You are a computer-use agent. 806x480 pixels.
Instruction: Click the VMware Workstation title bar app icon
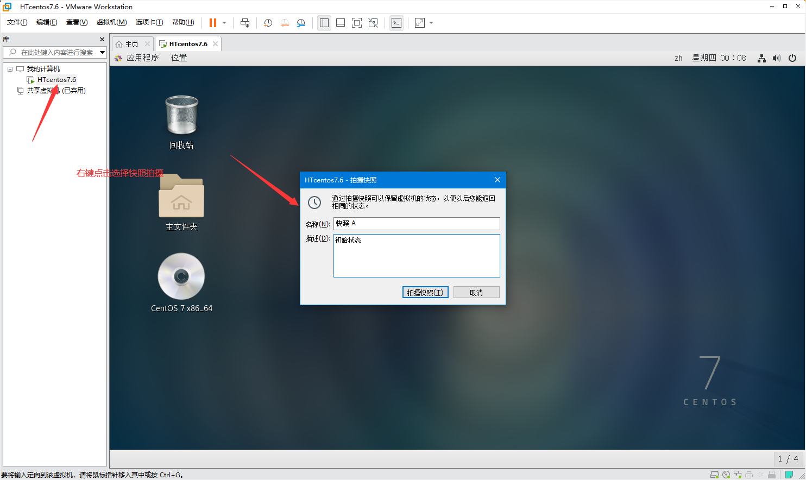[7, 7]
